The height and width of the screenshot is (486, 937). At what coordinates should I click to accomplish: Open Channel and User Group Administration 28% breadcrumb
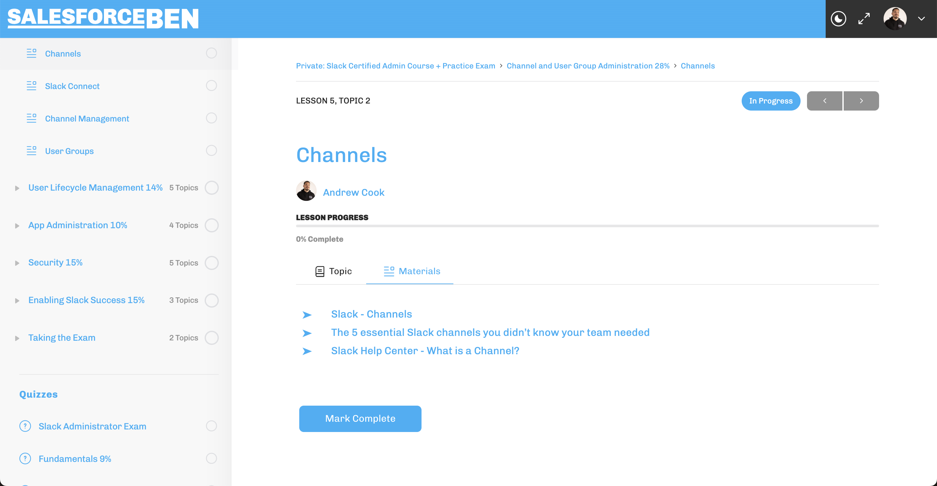pyautogui.click(x=588, y=66)
